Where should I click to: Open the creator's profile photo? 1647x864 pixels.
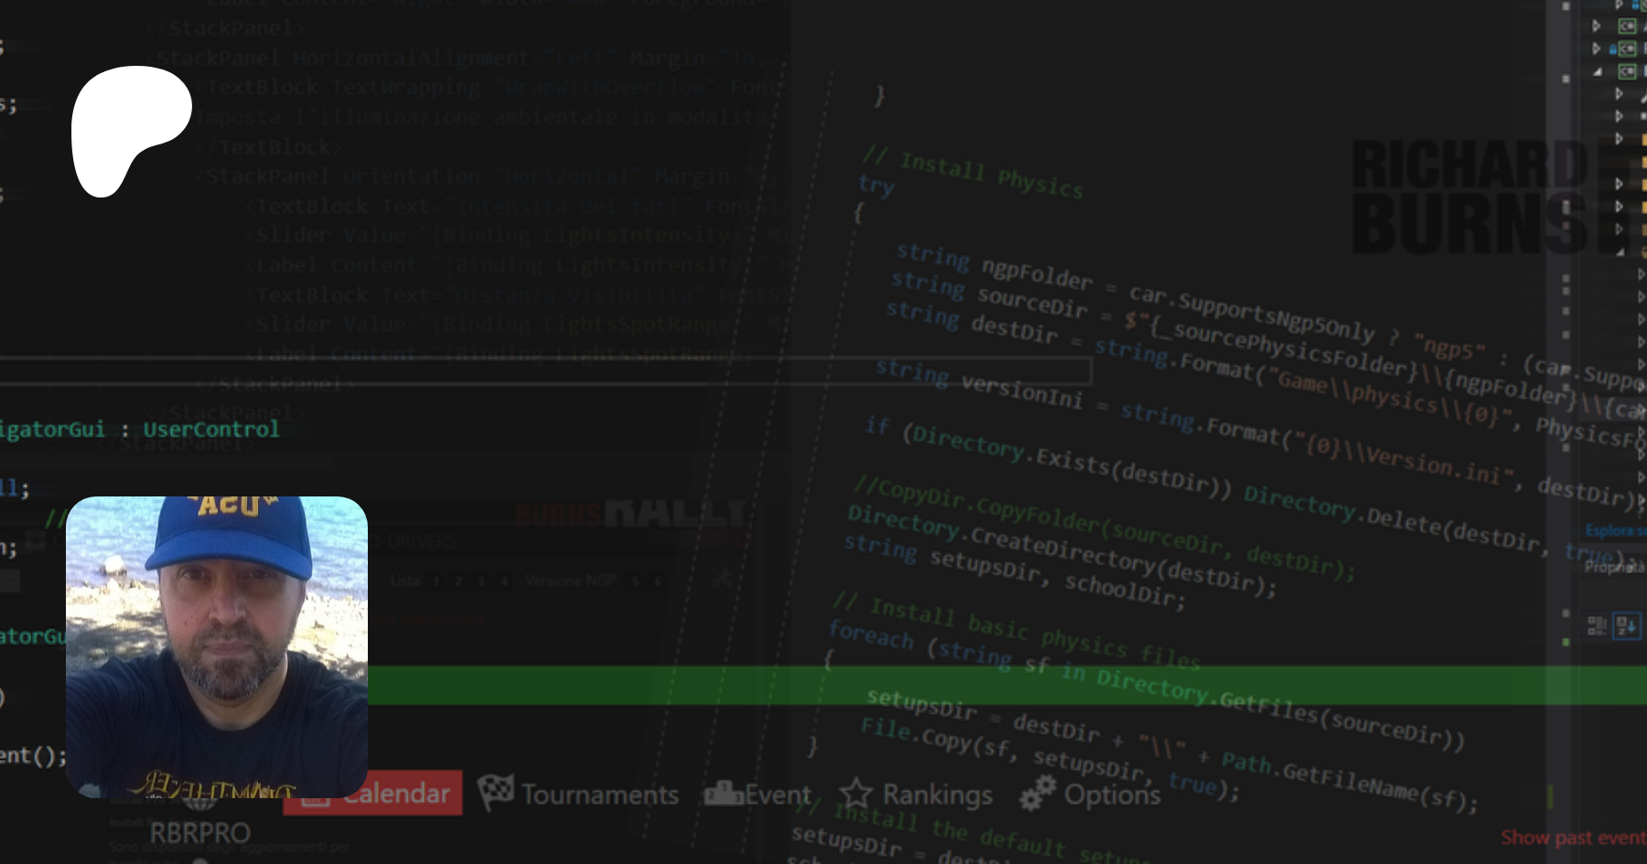click(217, 646)
